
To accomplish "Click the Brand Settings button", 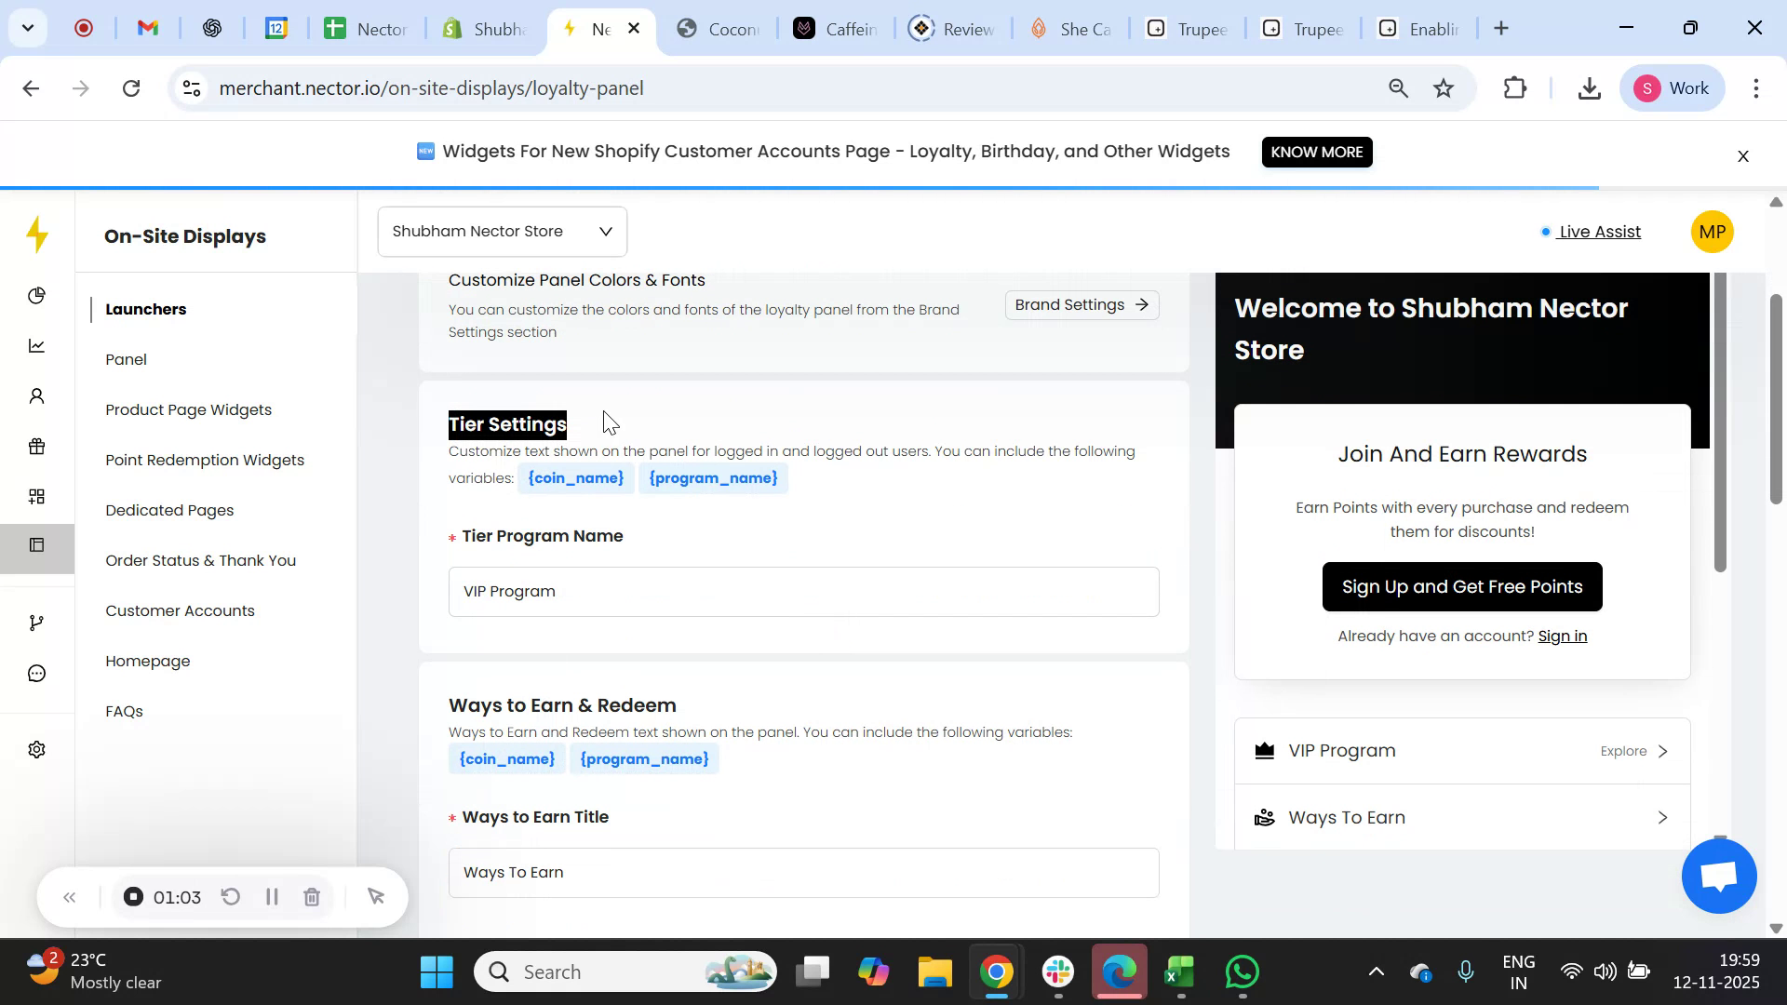I will pos(1081,304).
